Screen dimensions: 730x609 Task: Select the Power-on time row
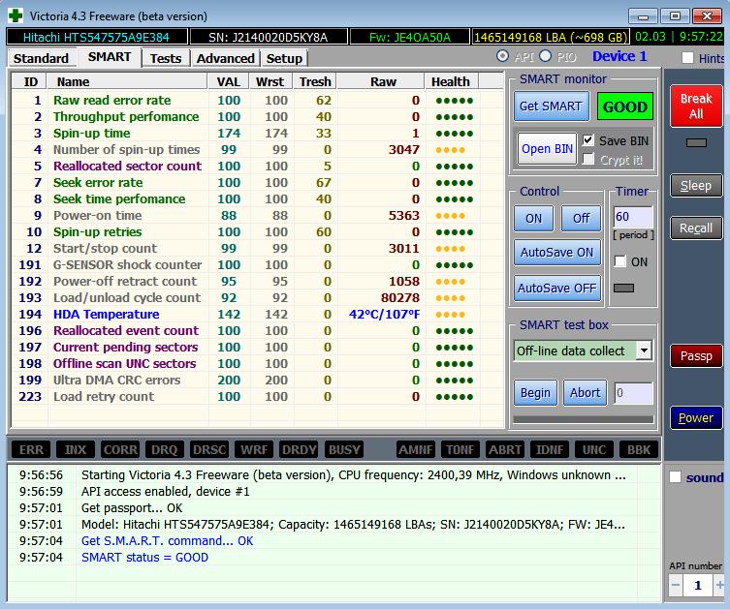pyautogui.click(x=258, y=215)
